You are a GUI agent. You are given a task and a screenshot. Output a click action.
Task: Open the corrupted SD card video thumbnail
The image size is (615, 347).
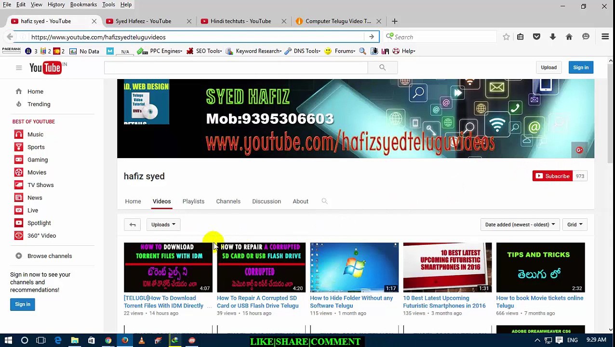tap(261, 267)
